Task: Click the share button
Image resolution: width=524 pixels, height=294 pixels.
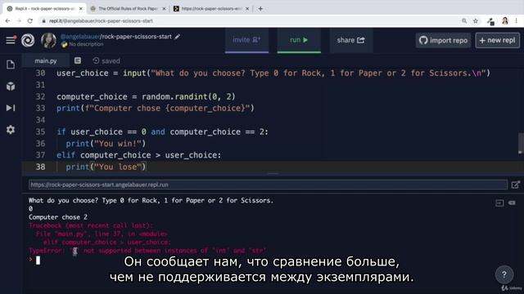Action: [351, 40]
